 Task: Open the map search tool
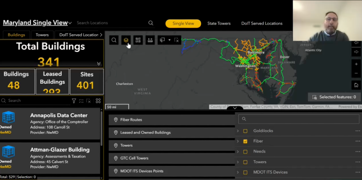(x=114, y=40)
